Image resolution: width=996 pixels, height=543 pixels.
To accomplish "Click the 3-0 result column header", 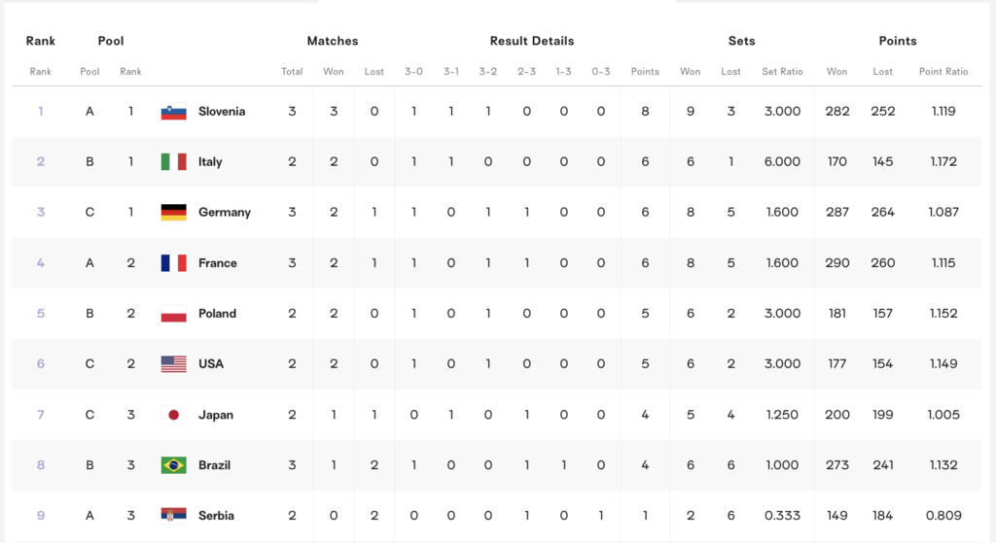I will pyautogui.click(x=413, y=72).
